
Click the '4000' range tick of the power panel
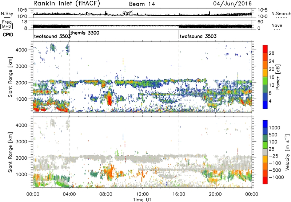(x=21, y=50)
